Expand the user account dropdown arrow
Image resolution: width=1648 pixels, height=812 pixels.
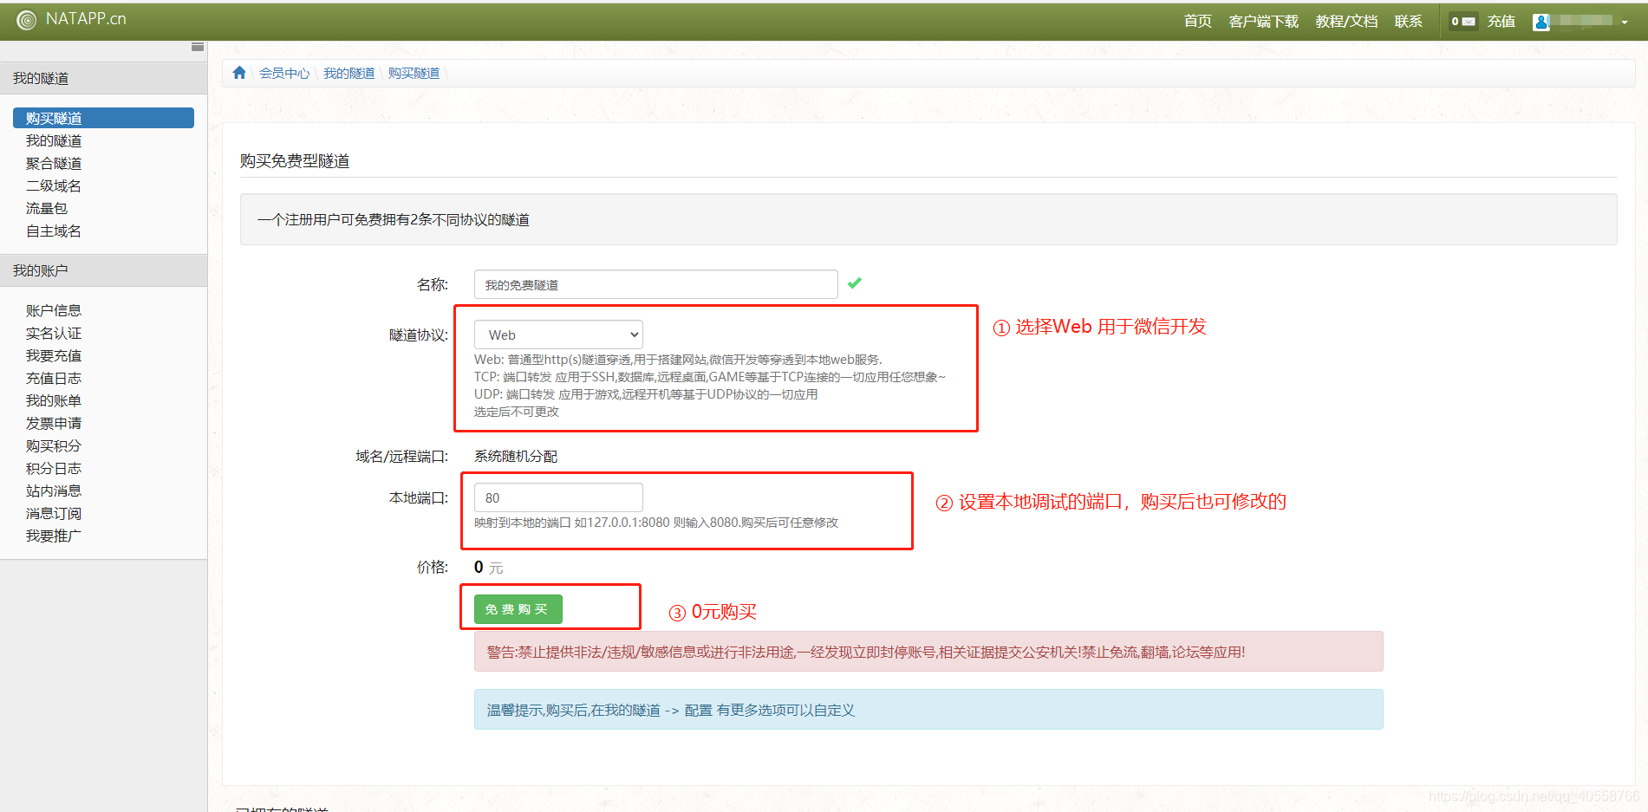coord(1625,23)
